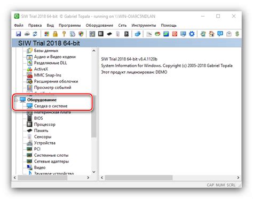This screenshot has width=253, height=199.
Task: Select Просмотр событий tree item
Action: 52,88
